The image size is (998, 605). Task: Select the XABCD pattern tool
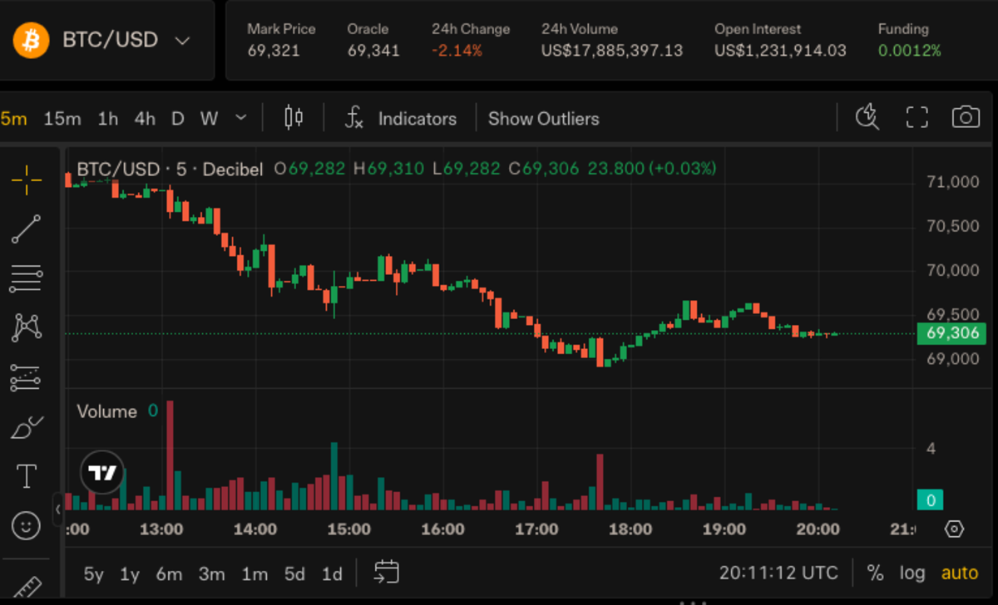[x=27, y=327]
